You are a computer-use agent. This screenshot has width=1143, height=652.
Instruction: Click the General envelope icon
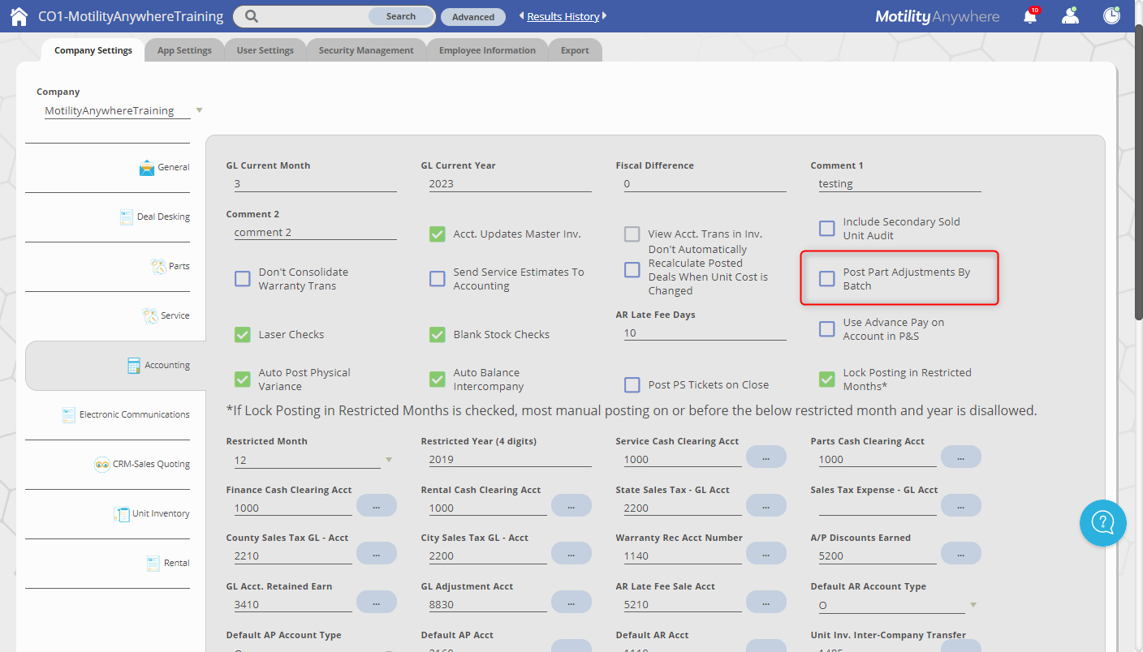coord(147,168)
